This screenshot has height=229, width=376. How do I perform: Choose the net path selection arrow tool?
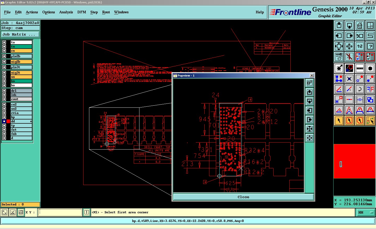click(370, 121)
